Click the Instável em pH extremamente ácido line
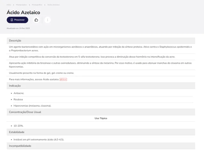Screen dimensions: 204x150 [x=39, y=139]
